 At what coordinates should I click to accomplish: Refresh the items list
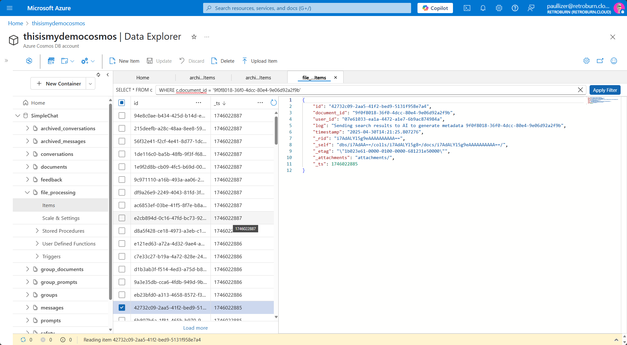[274, 103]
